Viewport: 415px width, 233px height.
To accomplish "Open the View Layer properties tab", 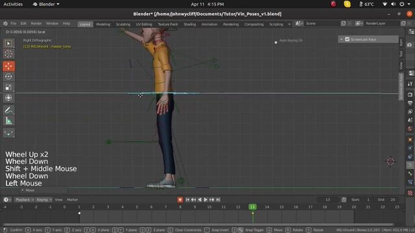I will tap(410, 112).
